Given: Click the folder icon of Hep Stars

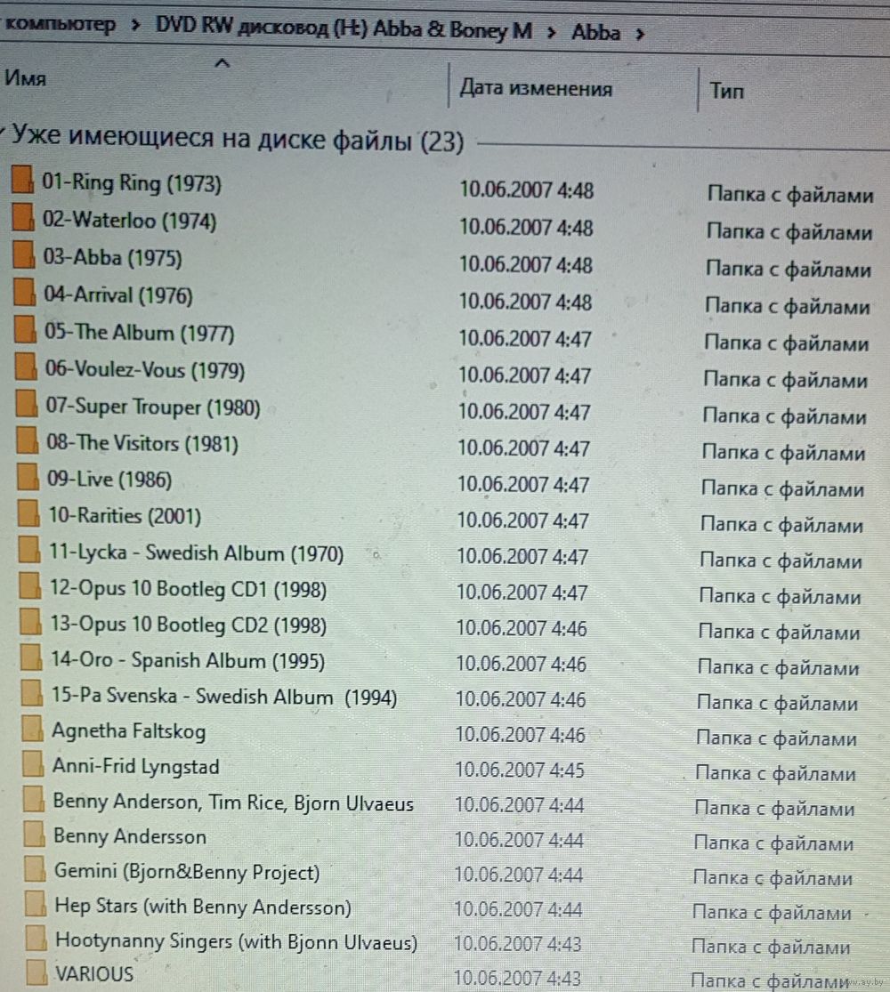Looking at the screenshot, I should point(36,903).
